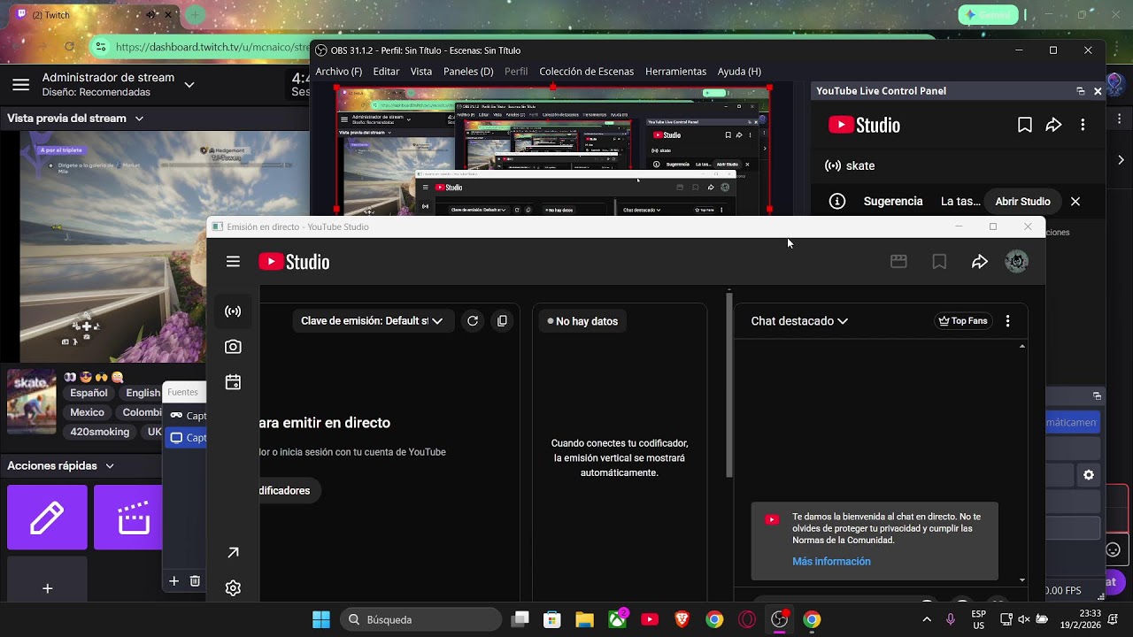1133x637 pixels.
Task: Open the Colección de Escenas menu
Action: (x=586, y=72)
